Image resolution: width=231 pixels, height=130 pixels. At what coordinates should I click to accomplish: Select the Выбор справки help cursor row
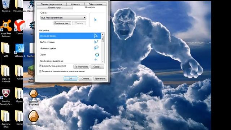(70, 42)
